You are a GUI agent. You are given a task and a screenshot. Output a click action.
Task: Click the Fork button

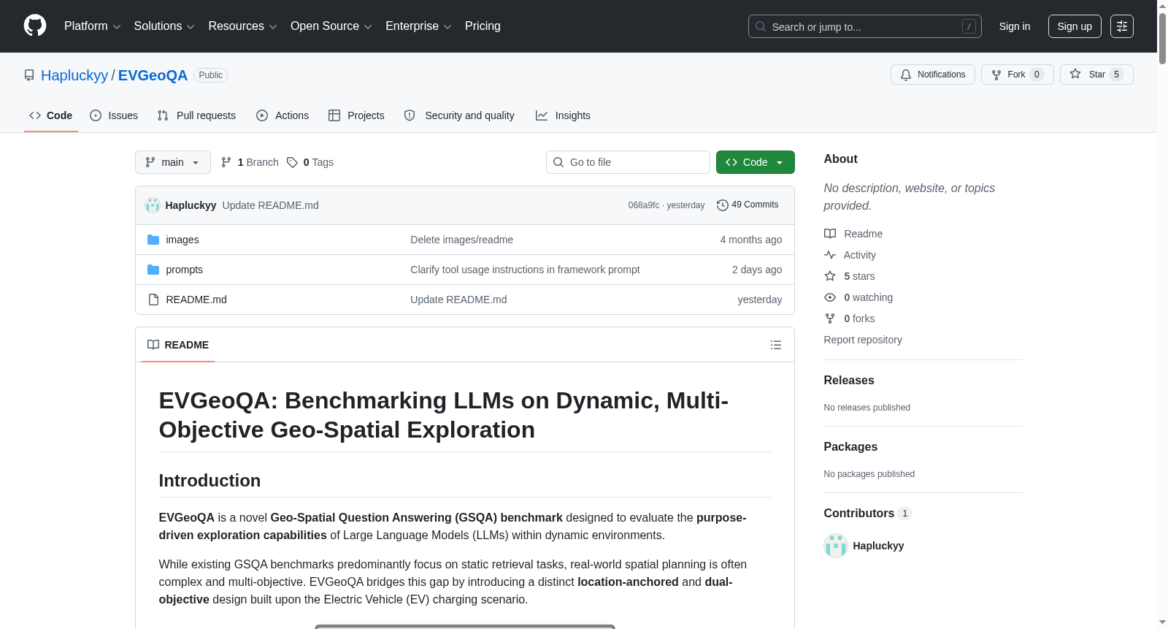(1017, 75)
